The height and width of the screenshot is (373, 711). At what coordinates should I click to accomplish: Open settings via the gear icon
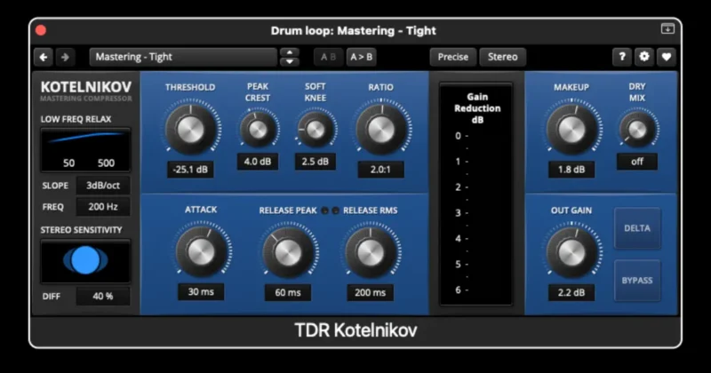[643, 57]
